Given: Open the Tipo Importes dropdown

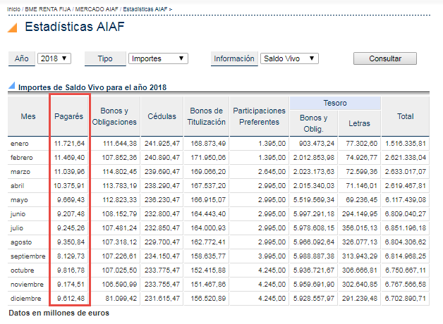Looking at the screenshot, I should tap(158, 58).
